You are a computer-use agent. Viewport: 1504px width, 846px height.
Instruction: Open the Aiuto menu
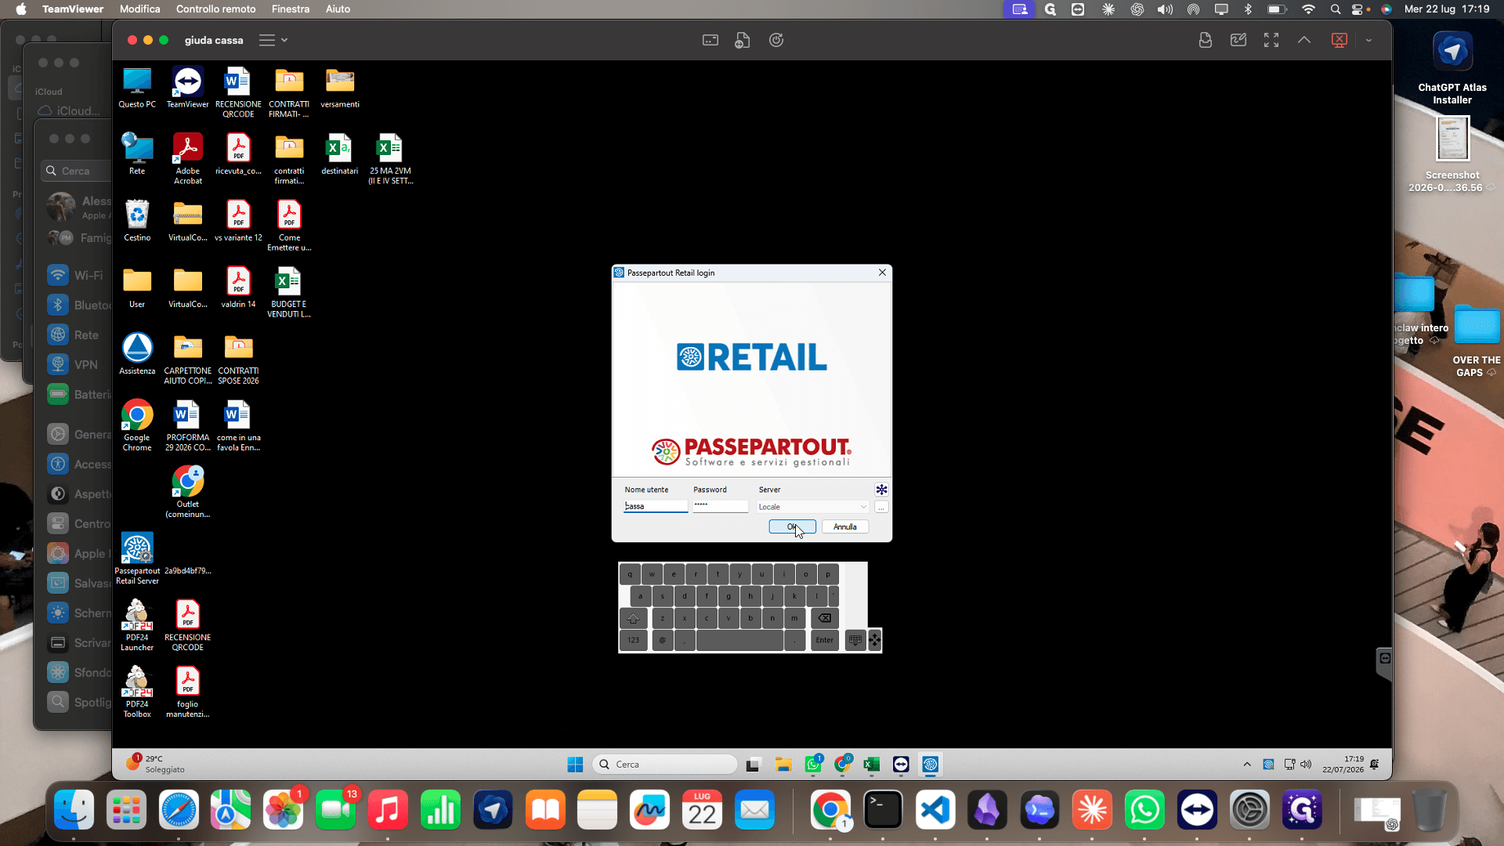tap(338, 9)
